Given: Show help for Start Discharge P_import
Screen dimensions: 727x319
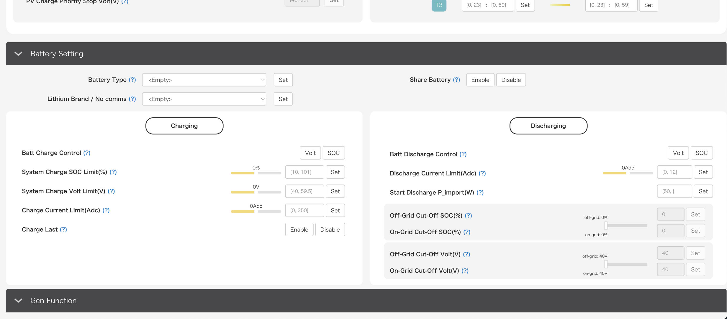Looking at the screenshot, I should click(480, 193).
